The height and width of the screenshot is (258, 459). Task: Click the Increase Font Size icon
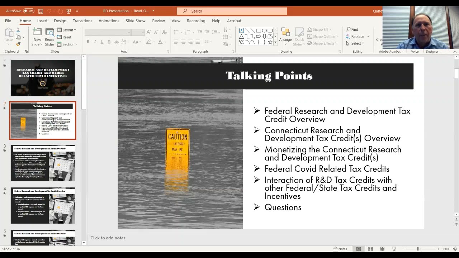149,32
